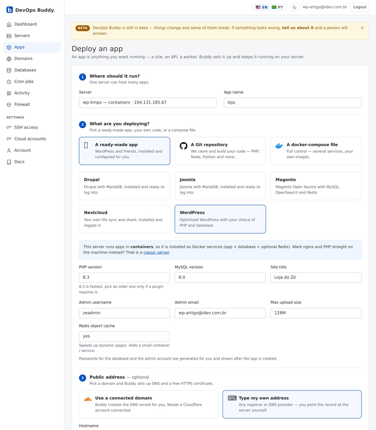Viewport: 376px width, 430px height.
Task: Click the DevOps Buddy logo icon
Action: pos(10,10)
